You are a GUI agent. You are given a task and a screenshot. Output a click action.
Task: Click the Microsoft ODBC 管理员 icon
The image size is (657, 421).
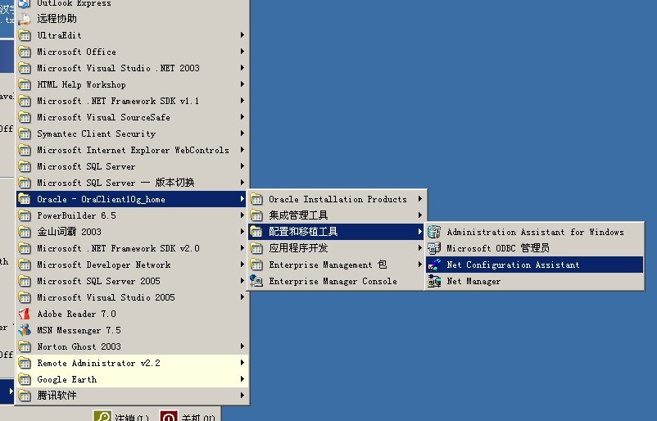(434, 248)
